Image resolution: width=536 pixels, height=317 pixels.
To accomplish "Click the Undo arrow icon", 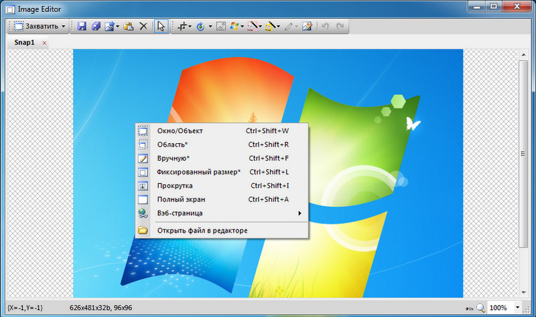I will 325,26.
